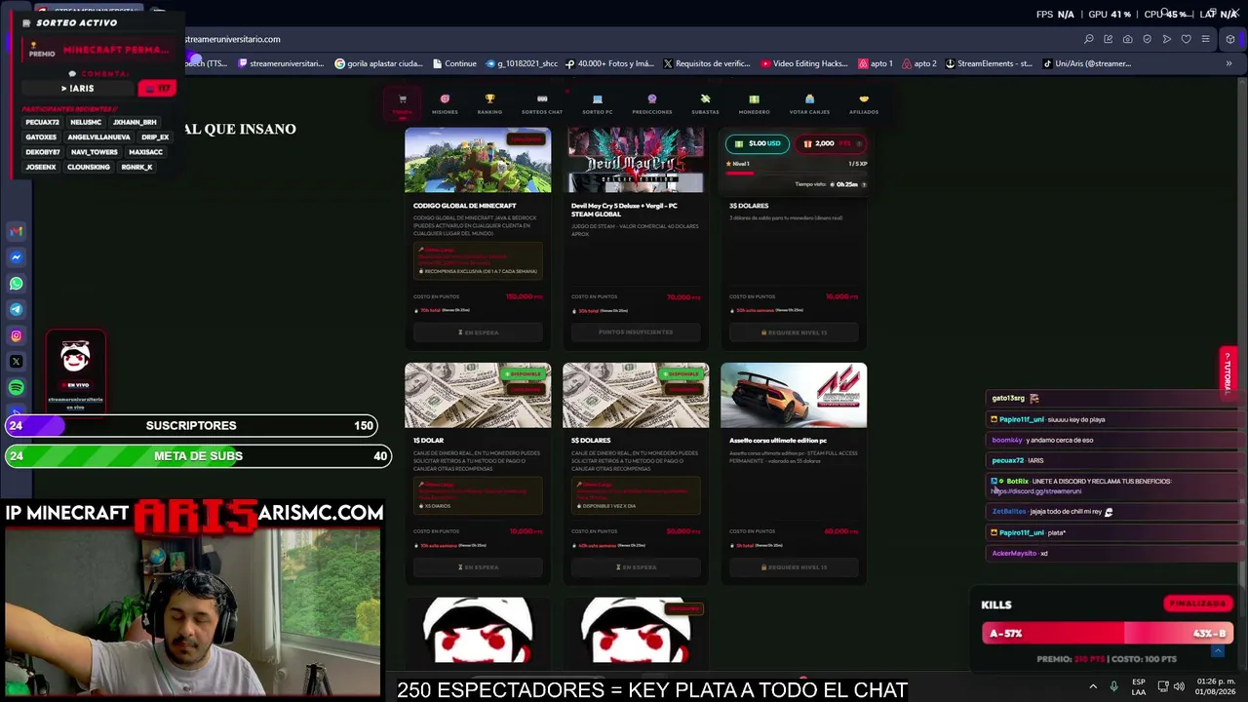The image size is (1248, 702).
Task: Click the extensions cube icon
Action: coord(1230,39)
